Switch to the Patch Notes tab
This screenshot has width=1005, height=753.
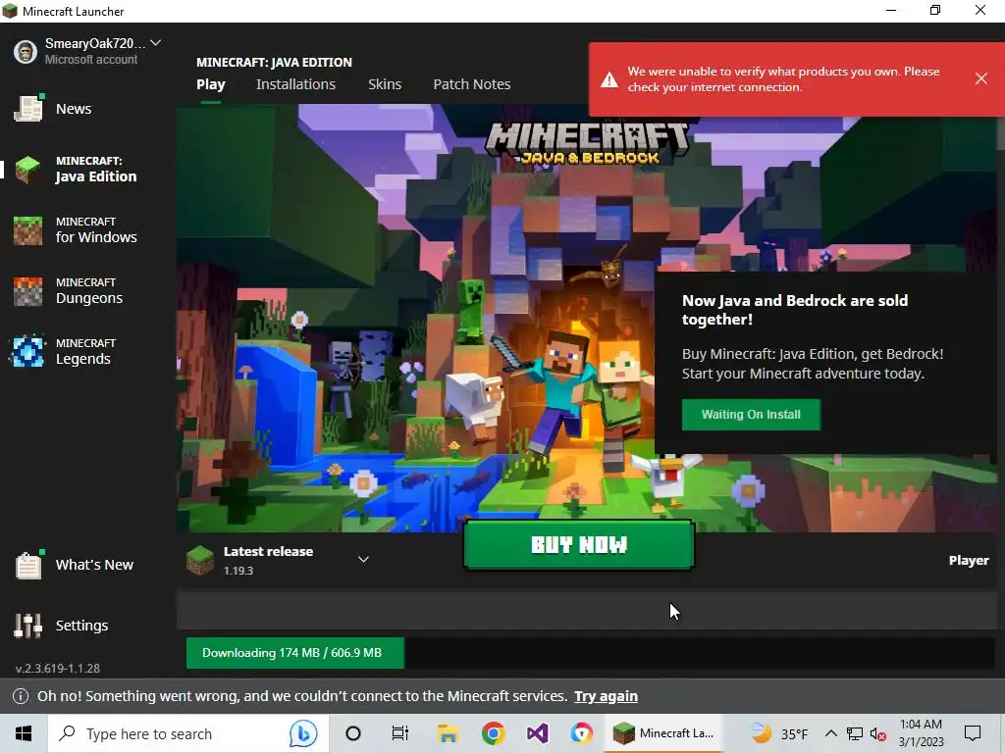pyautogui.click(x=472, y=84)
